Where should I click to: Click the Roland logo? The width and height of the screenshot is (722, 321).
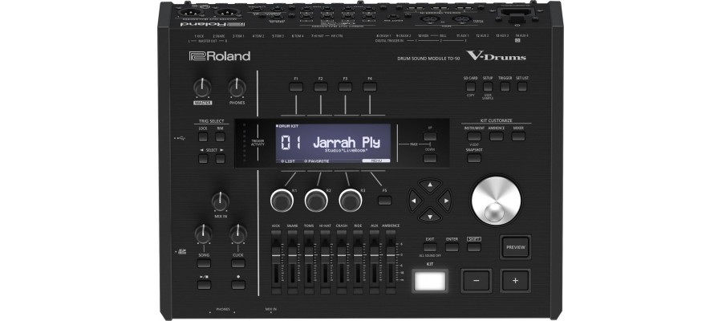[220, 56]
